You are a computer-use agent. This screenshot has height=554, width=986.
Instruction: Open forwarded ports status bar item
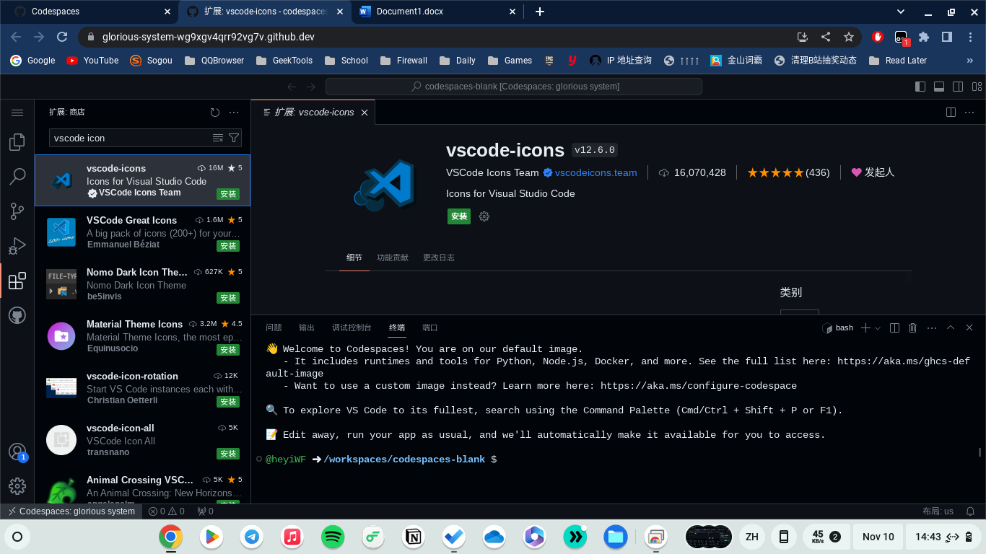(x=206, y=511)
